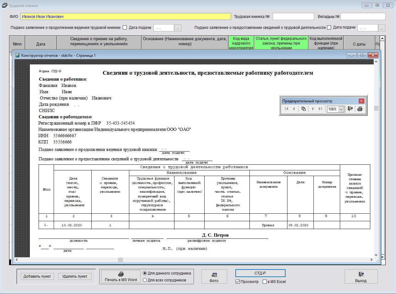Click the close preview door icon

350,109
